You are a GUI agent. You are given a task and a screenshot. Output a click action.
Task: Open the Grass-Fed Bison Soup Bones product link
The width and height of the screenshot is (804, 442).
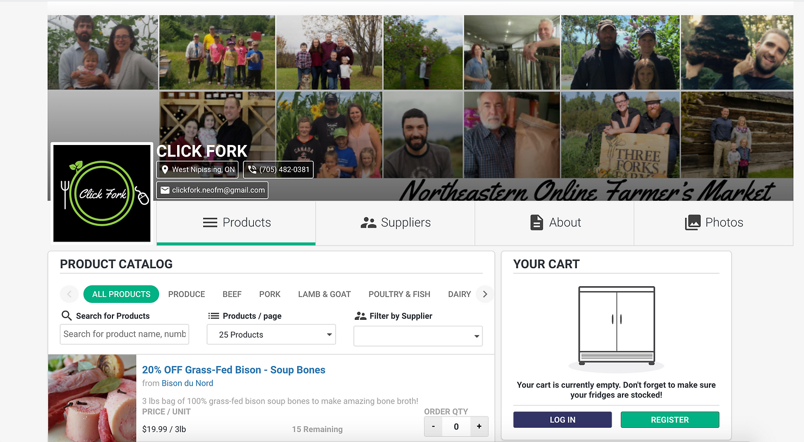tap(234, 370)
